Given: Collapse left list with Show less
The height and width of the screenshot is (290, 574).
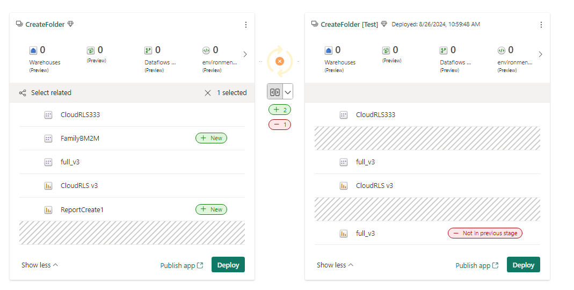Looking at the screenshot, I should (x=40, y=265).
